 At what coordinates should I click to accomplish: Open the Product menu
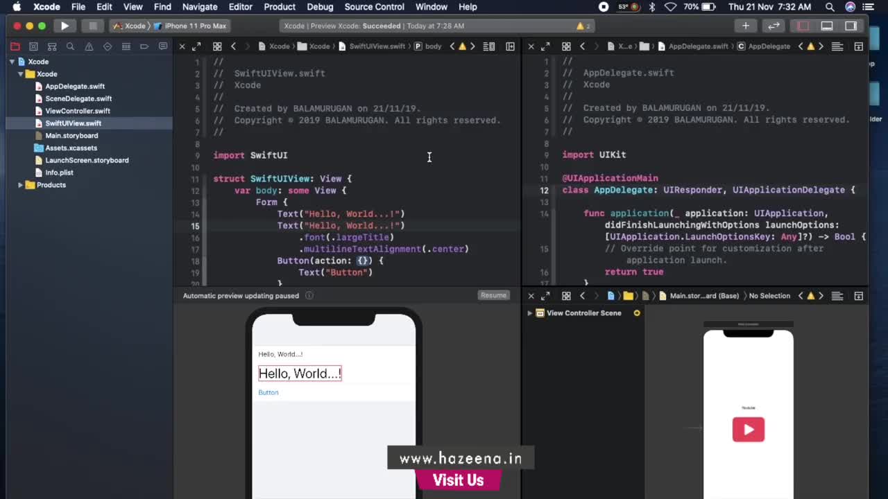280,7
